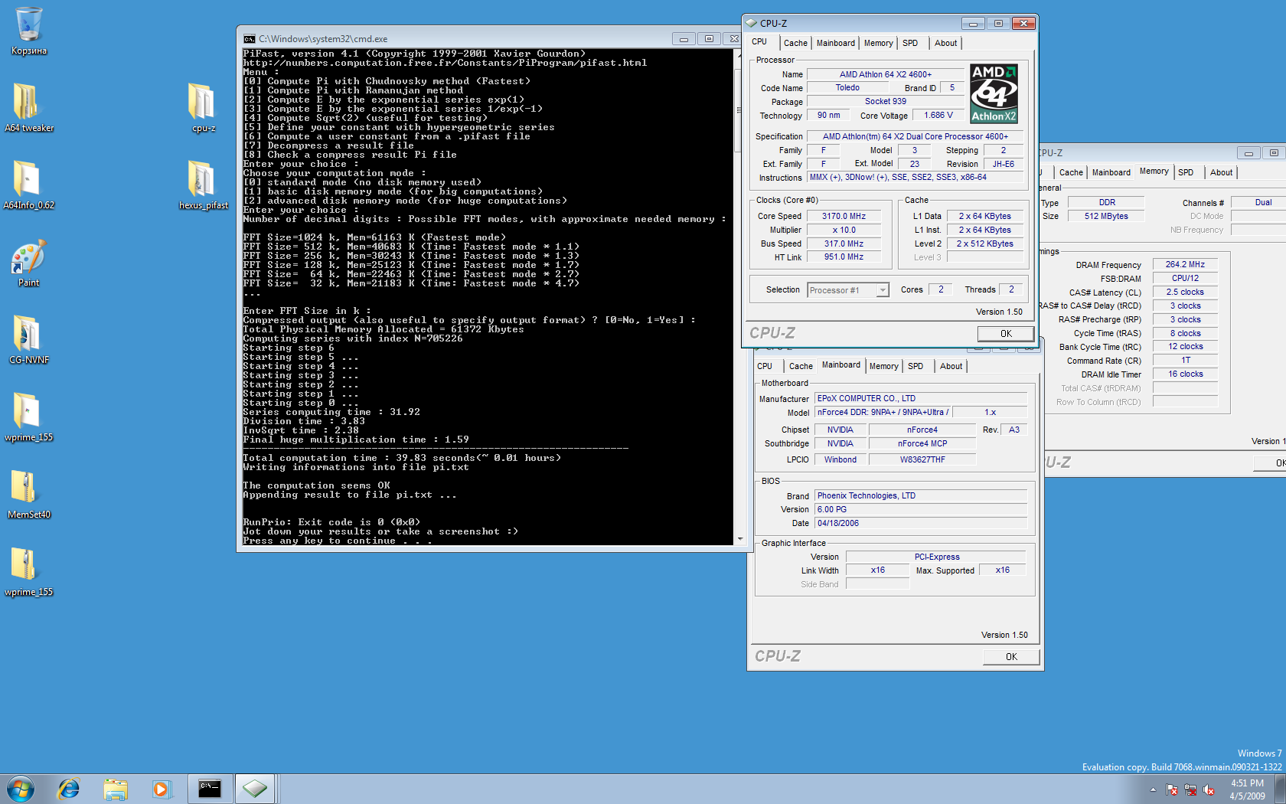The height and width of the screenshot is (804, 1286).
Task: Minimize the cmd.exe window
Action: pos(684,39)
